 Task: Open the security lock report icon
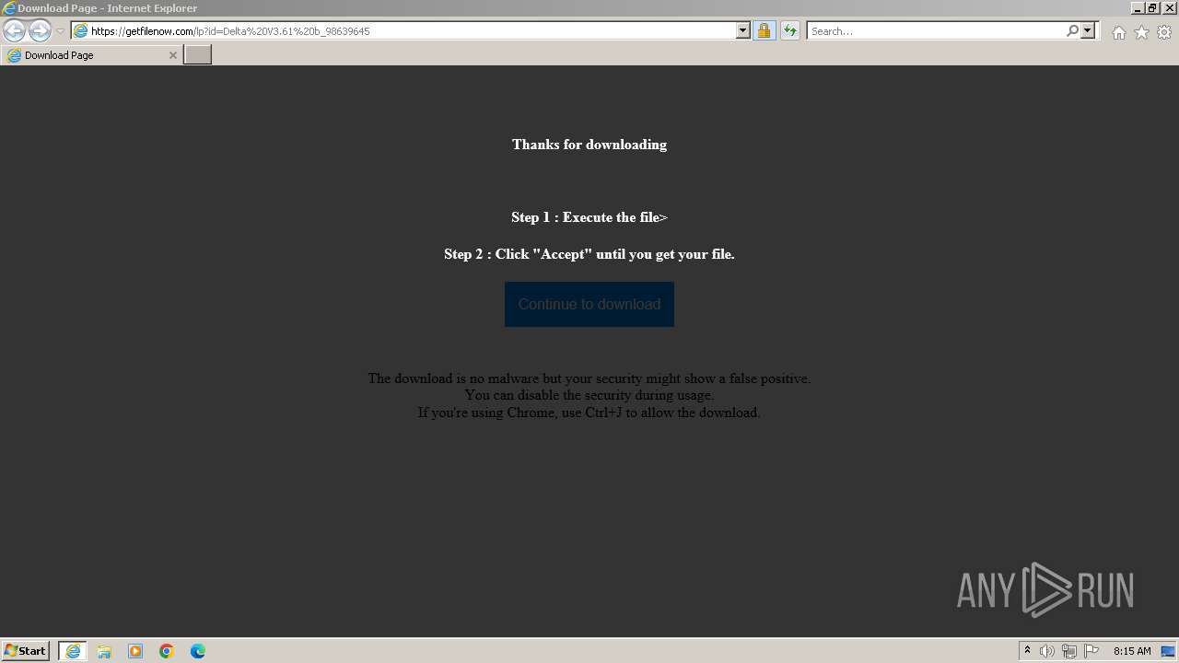click(764, 31)
